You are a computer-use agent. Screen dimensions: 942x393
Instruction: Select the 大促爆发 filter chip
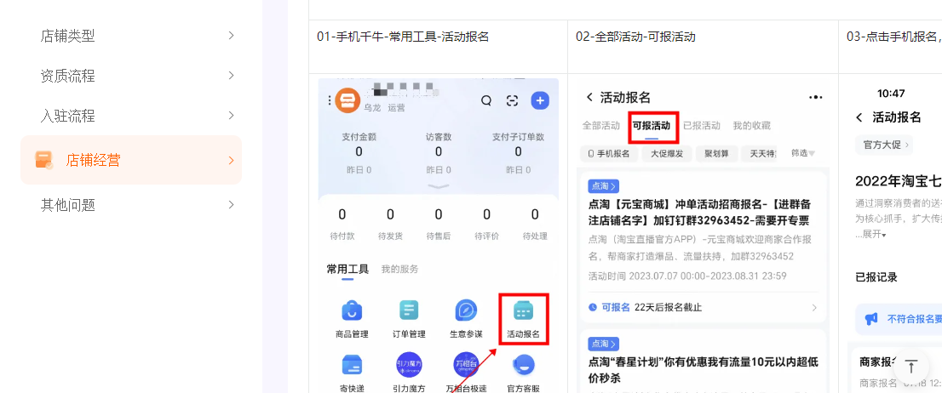[667, 154]
